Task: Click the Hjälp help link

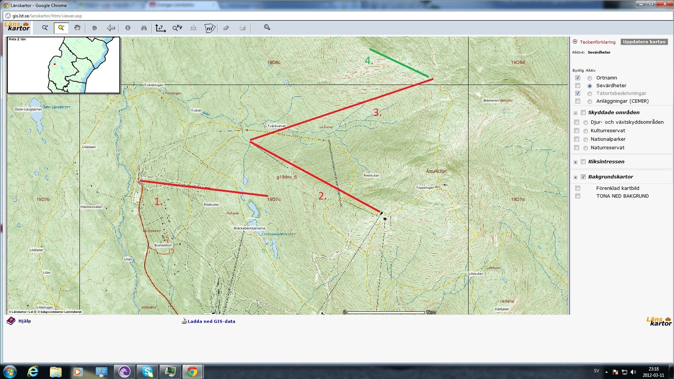Action: tap(24, 321)
